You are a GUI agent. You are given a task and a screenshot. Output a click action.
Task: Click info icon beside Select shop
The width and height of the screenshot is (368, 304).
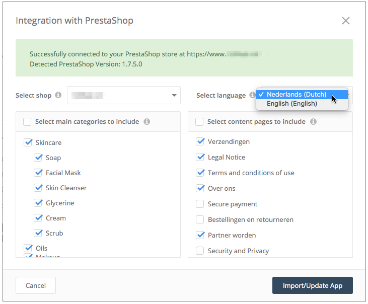58,95
